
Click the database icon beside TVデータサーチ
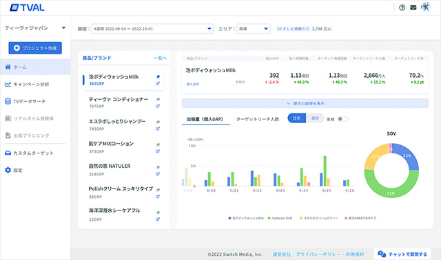8,101
